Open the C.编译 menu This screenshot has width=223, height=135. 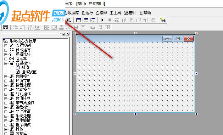pyautogui.click(x=102, y=13)
